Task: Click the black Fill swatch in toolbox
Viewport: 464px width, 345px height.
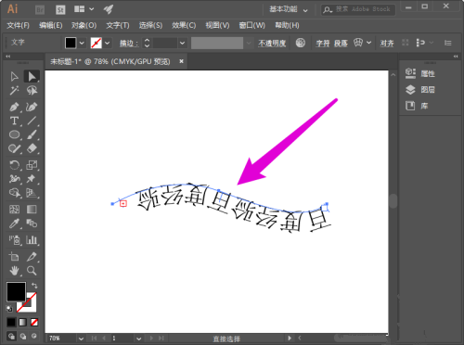Action: [16, 291]
